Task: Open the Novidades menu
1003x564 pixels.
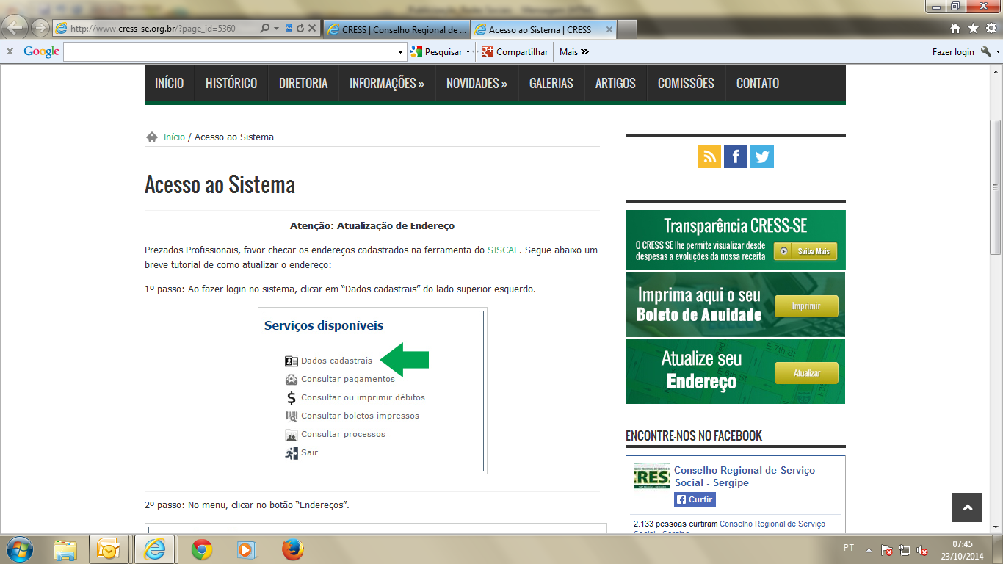Action: tap(477, 83)
